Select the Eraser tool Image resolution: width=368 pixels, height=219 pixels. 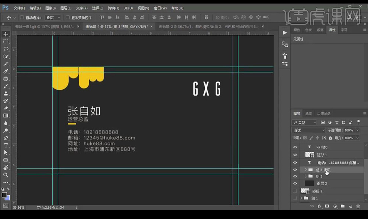[x=6, y=109]
